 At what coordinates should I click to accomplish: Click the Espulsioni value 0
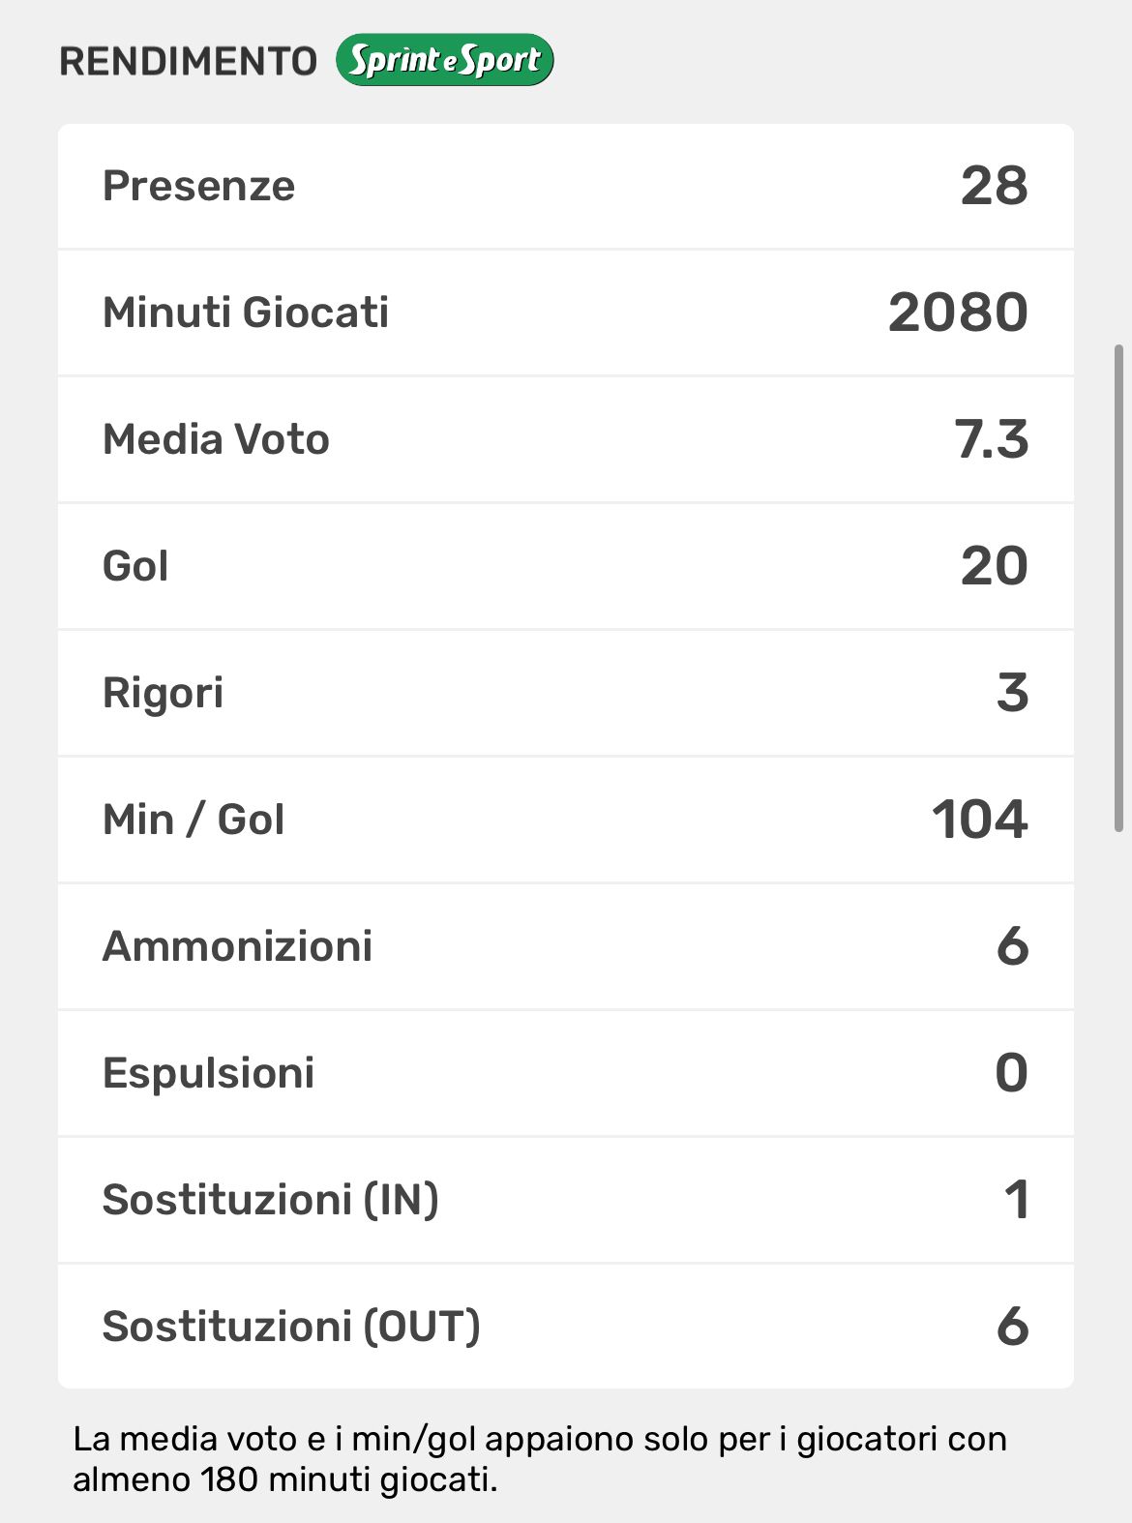point(1011,1073)
